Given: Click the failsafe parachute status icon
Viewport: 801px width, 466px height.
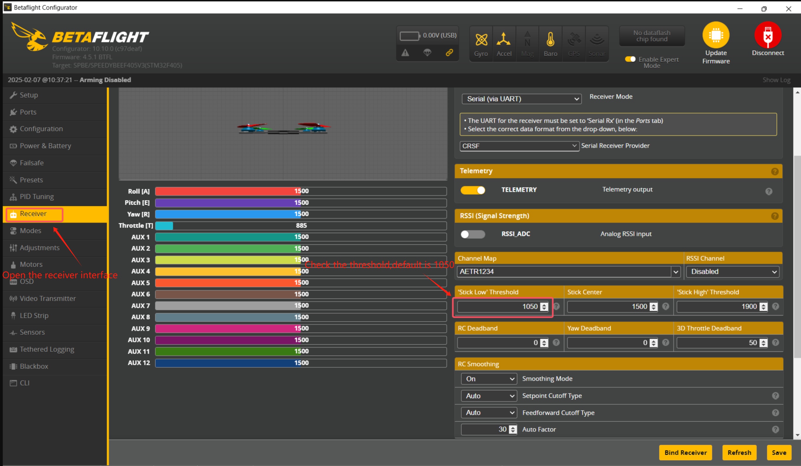Looking at the screenshot, I should [x=427, y=53].
